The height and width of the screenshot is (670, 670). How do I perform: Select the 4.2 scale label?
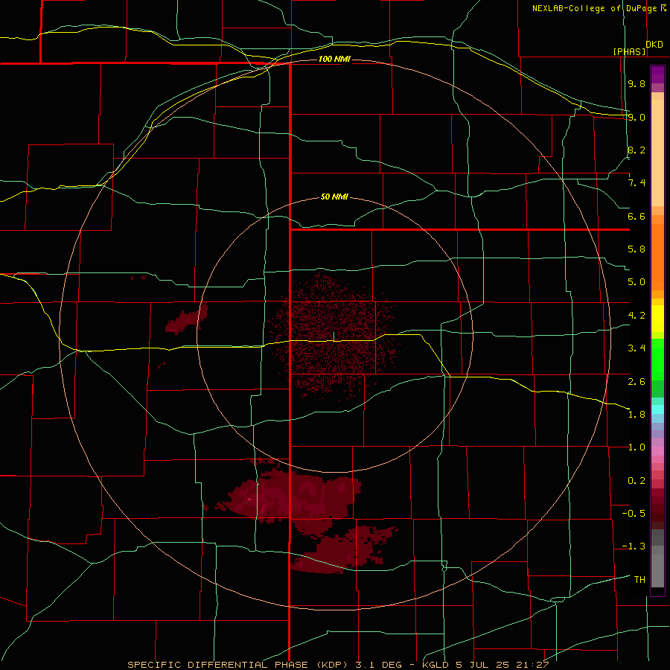[x=636, y=316]
